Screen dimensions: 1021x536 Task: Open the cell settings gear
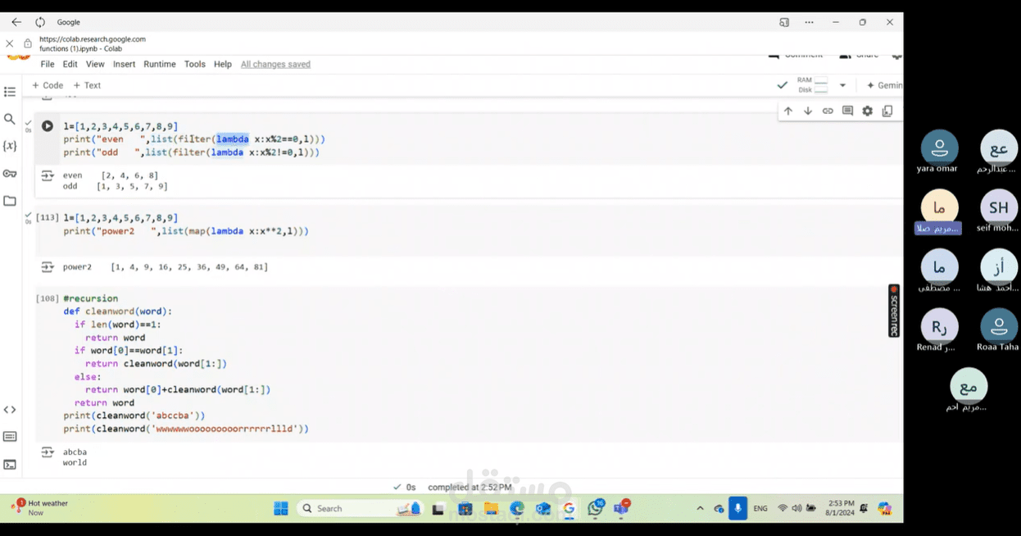pyautogui.click(x=867, y=111)
